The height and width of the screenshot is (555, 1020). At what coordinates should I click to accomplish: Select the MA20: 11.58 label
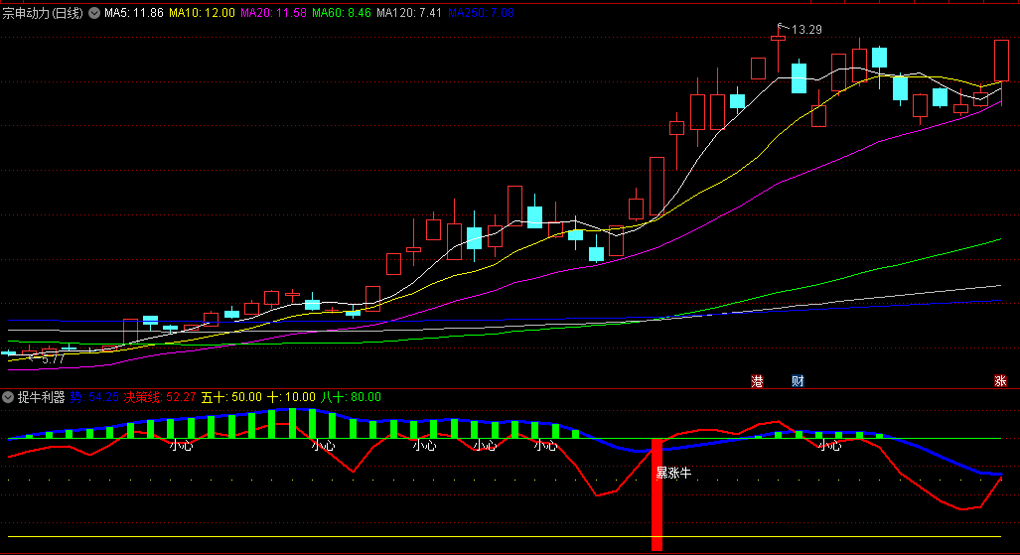click(273, 13)
